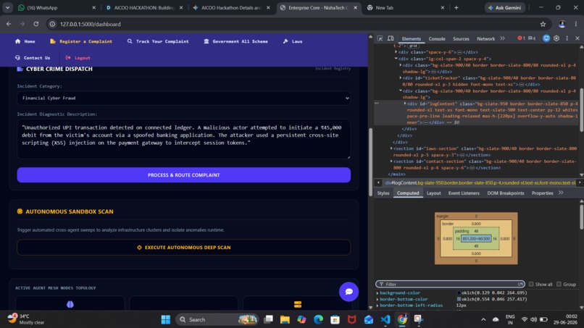
Task: Switch to DevTools Console tab
Action: click(x=436, y=38)
